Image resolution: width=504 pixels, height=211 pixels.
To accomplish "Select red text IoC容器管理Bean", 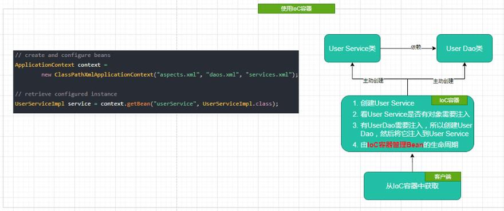I will pos(395,145).
